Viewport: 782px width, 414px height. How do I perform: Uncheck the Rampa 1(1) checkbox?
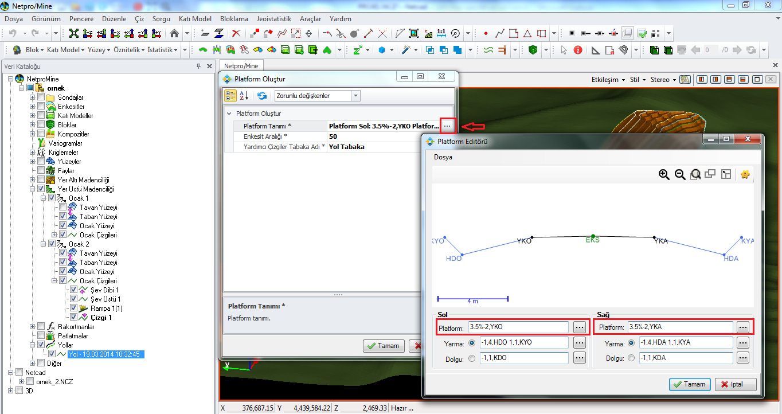click(73, 308)
